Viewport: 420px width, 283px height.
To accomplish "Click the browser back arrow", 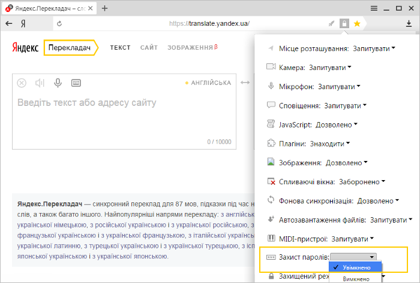I will click(x=9, y=23).
